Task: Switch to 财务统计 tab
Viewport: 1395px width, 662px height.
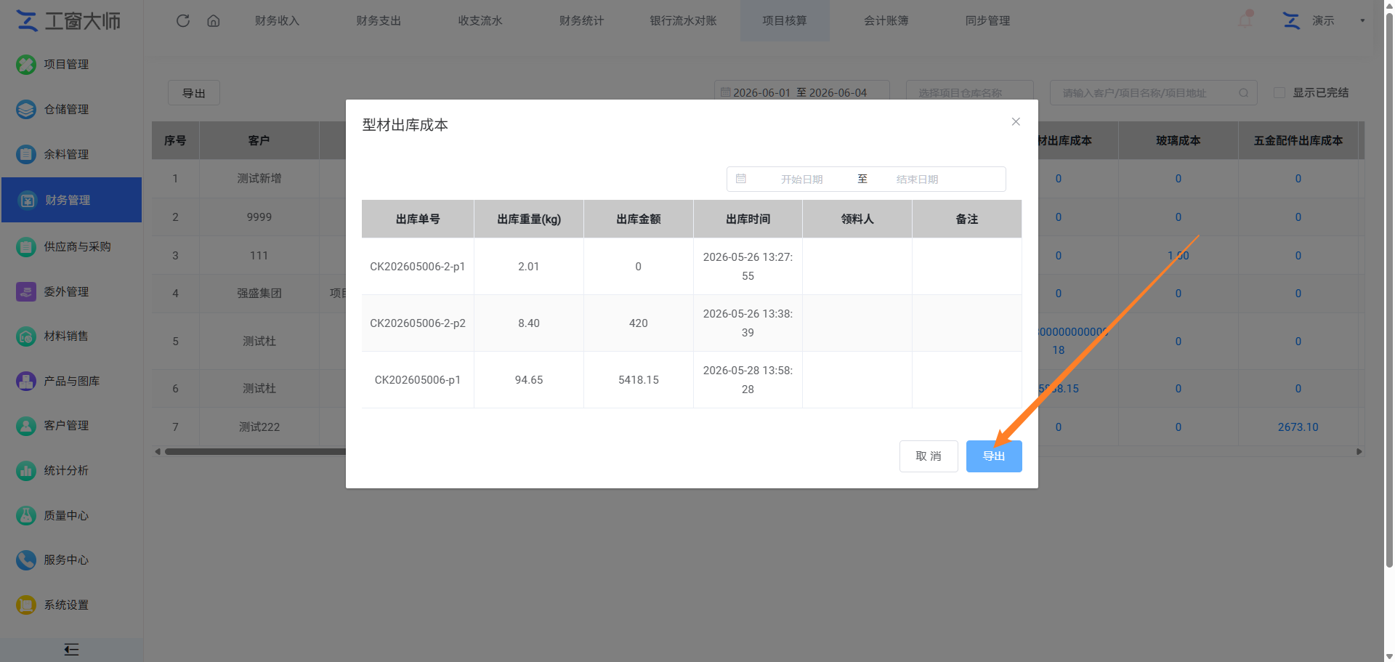Action: click(x=581, y=20)
